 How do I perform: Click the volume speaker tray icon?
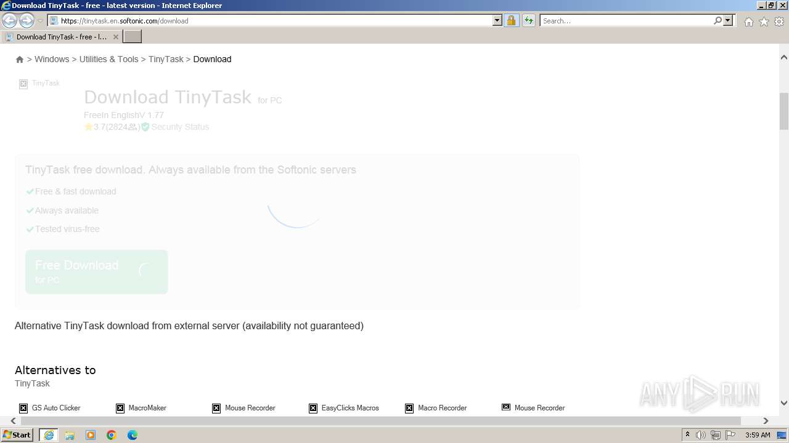pos(701,435)
